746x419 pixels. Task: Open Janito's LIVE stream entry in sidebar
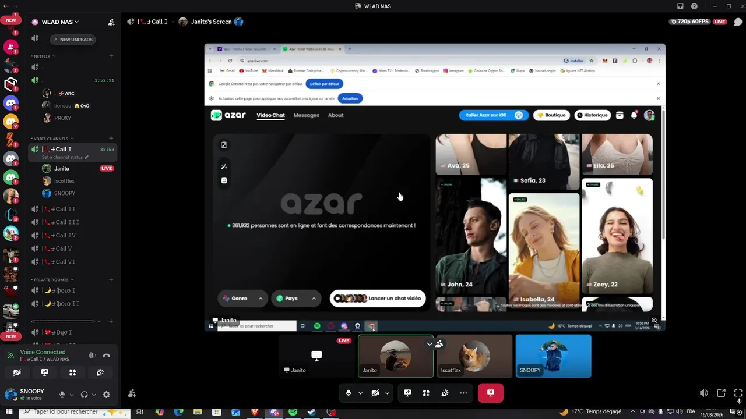79,168
